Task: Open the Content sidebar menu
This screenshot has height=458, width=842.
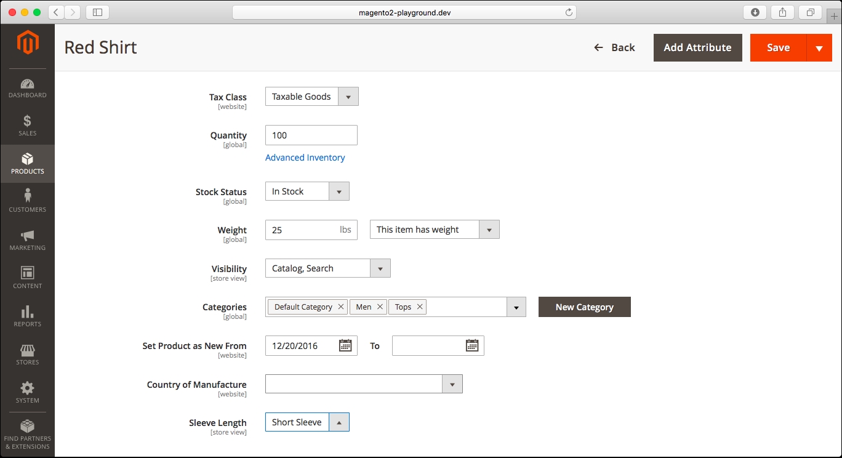Action: pos(27,278)
